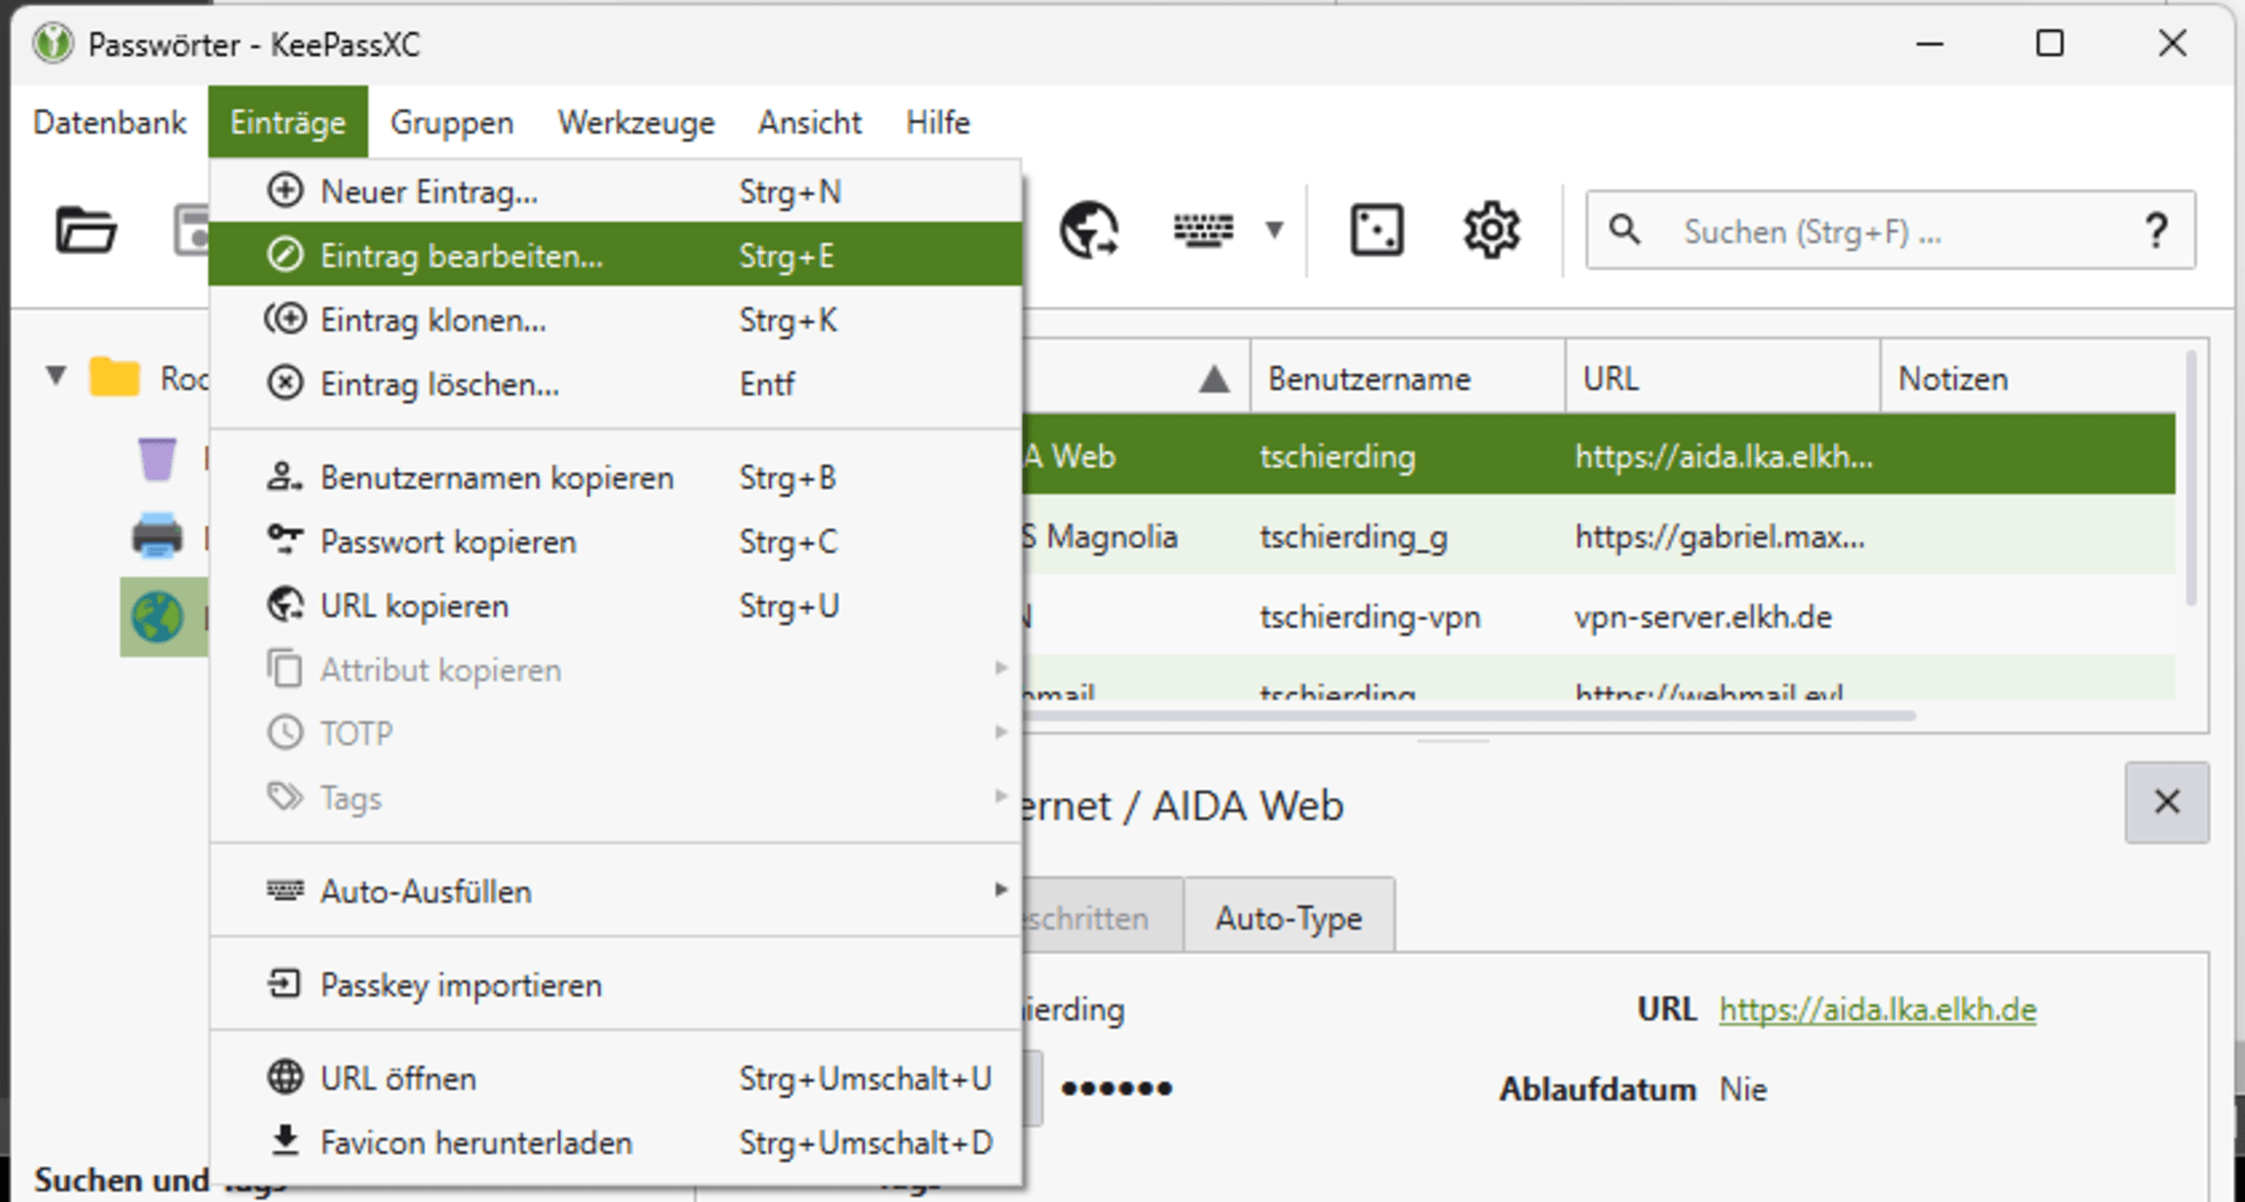Viewport: 2245px width, 1202px height.
Task: Click the magnifier icon in search box
Action: (1624, 230)
